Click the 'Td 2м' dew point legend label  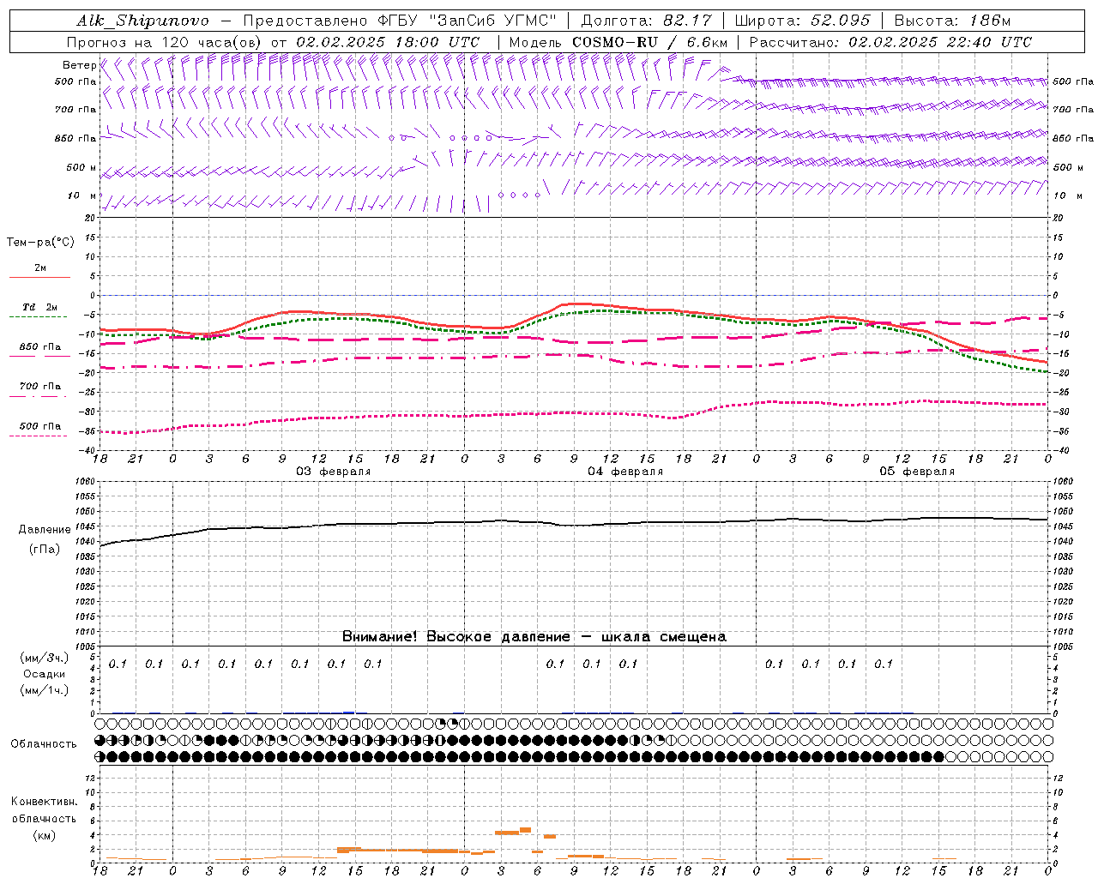tap(39, 307)
